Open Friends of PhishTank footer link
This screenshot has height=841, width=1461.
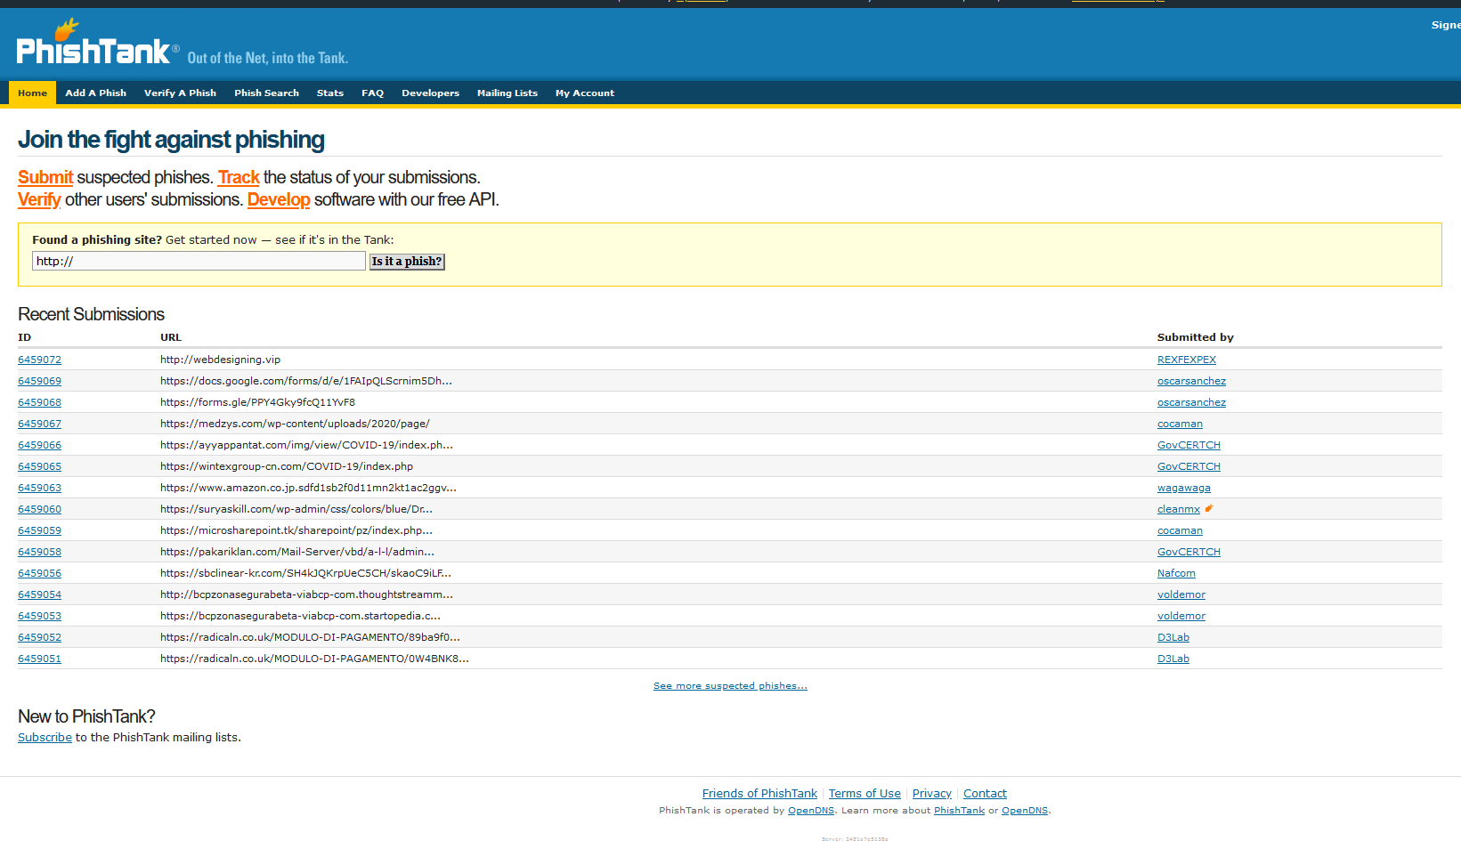(x=759, y=794)
